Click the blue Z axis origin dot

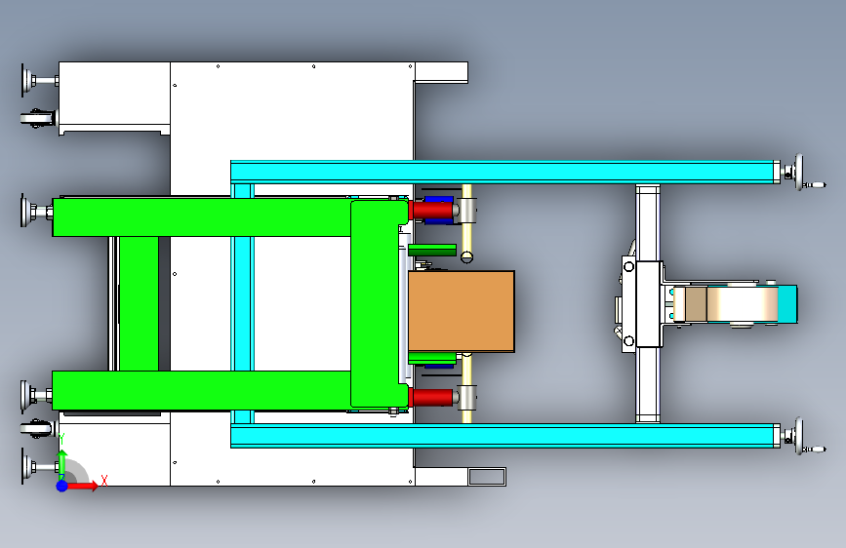pos(62,486)
